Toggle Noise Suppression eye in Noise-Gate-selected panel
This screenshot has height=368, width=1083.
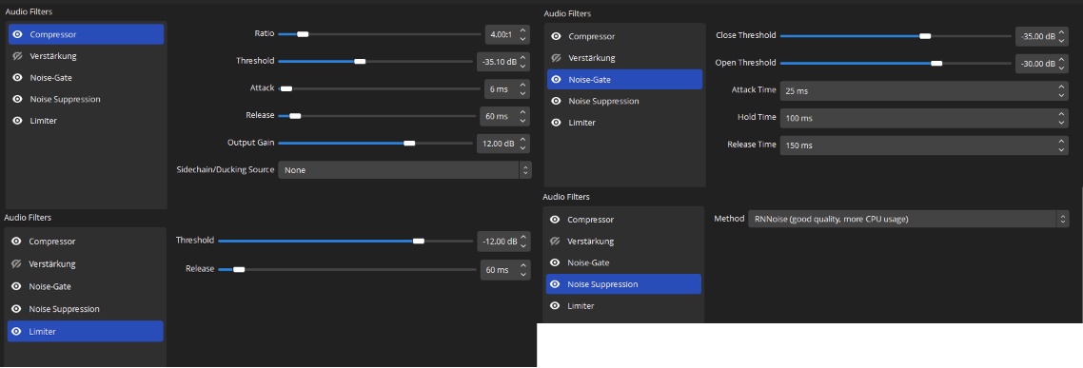(556, 101)
